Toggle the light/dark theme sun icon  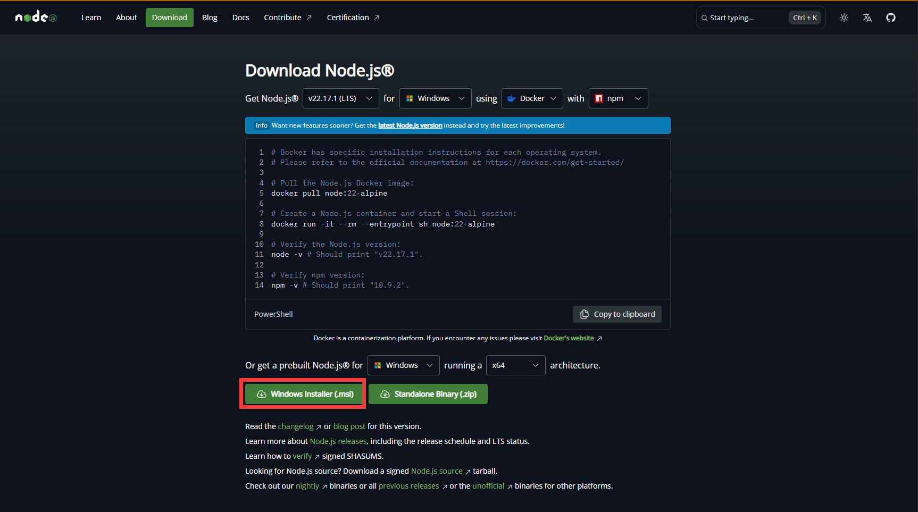(844, 18)
